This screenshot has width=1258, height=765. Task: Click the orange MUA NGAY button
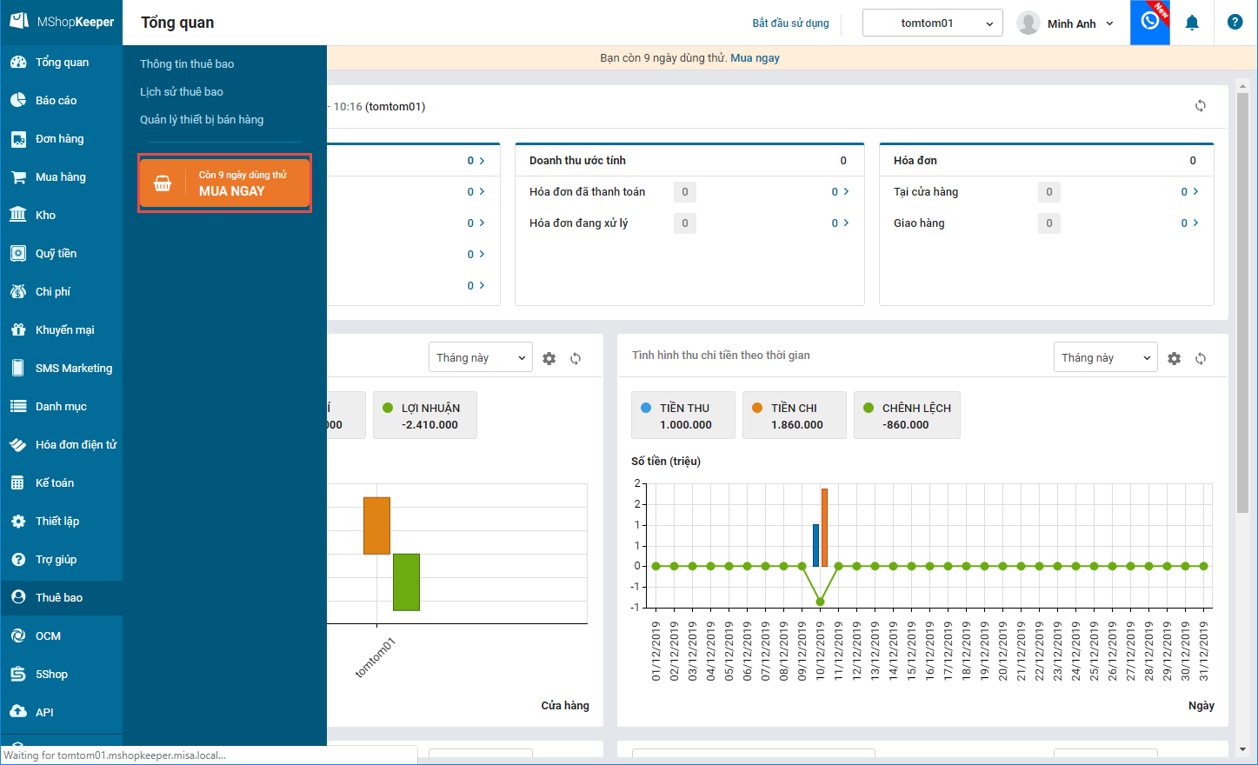pos(224,183)
